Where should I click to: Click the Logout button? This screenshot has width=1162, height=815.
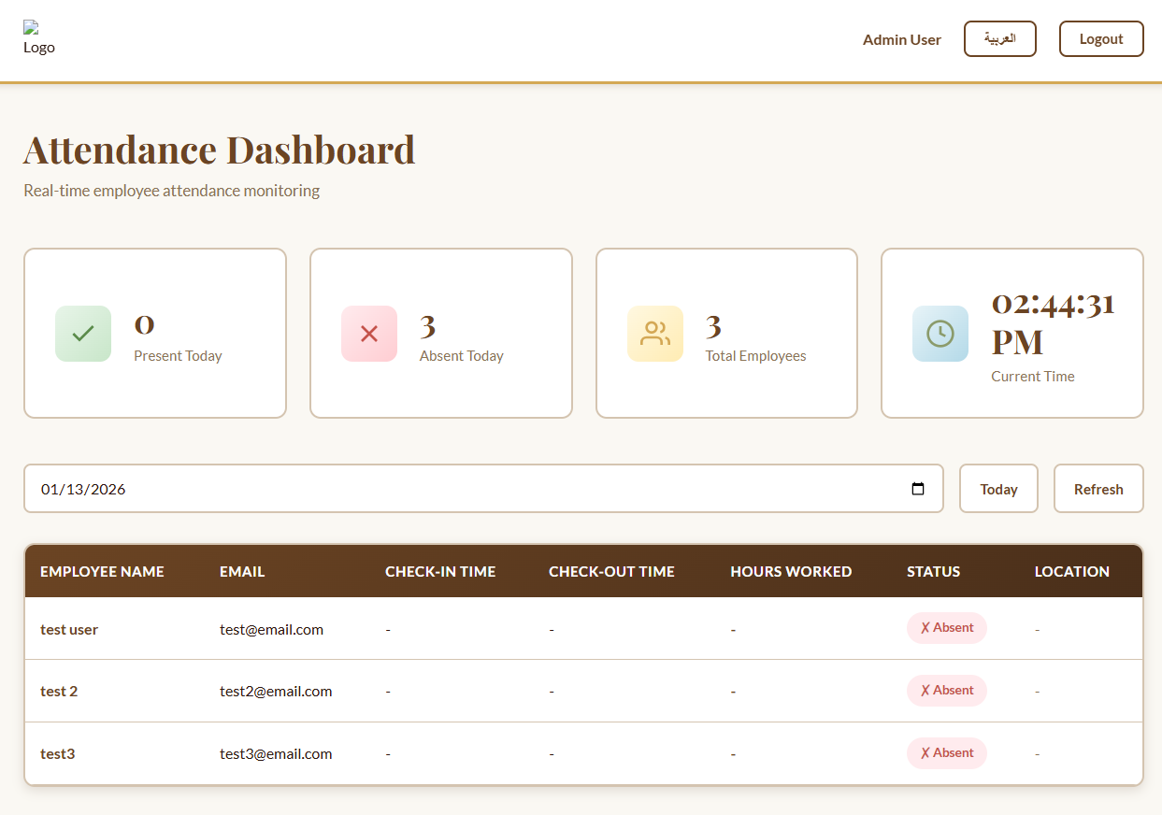[1101, 39]
